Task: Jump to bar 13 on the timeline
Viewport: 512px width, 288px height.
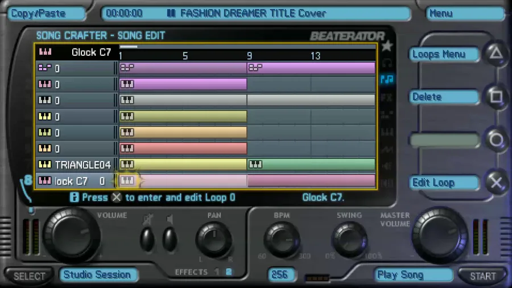Action: 315,56
